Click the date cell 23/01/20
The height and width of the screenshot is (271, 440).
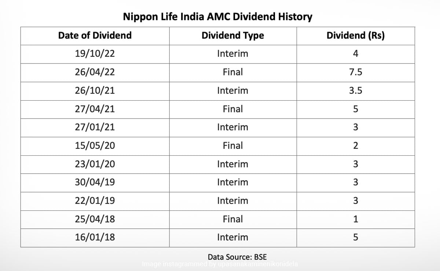[x=95, y=164]
